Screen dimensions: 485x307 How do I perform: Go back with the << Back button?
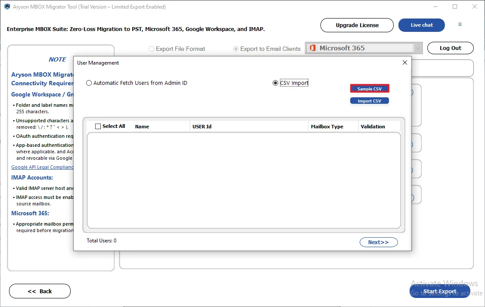(40, 291)
